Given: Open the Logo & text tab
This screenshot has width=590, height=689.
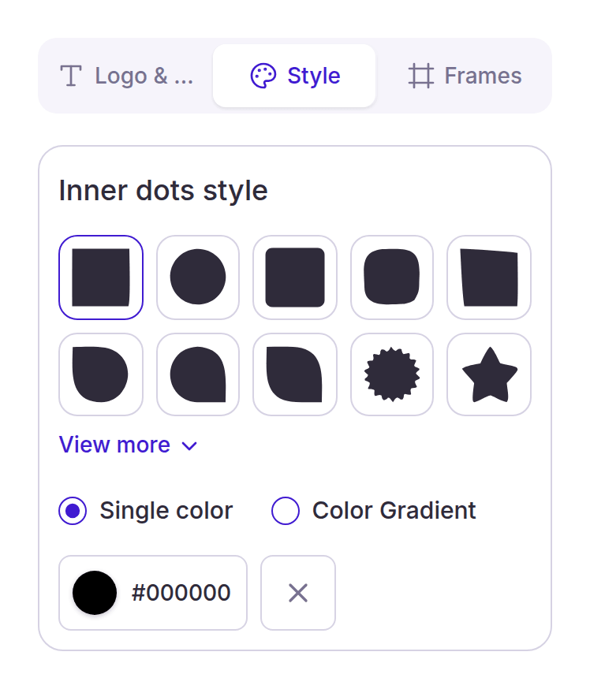Looking at the screenshot, I should [x=127, y=76].
